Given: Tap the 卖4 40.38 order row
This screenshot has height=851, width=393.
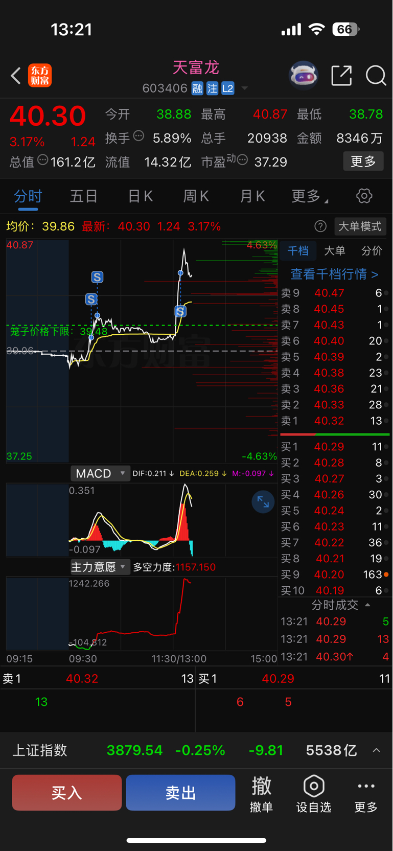Looking at the screenshot, I should tap(335, 373).
